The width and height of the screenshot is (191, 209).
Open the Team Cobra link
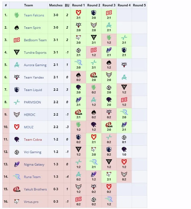[33, 140]
